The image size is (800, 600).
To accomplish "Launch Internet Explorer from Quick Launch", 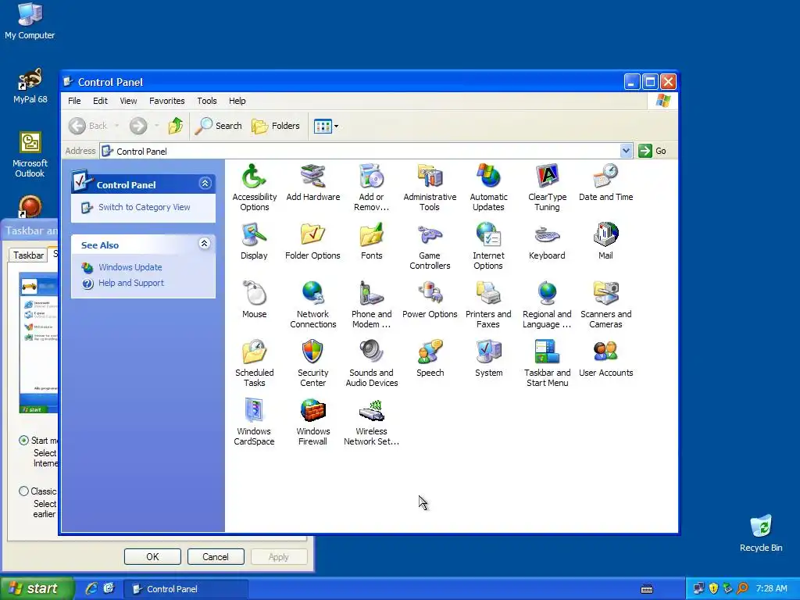I will click(91, 588).
